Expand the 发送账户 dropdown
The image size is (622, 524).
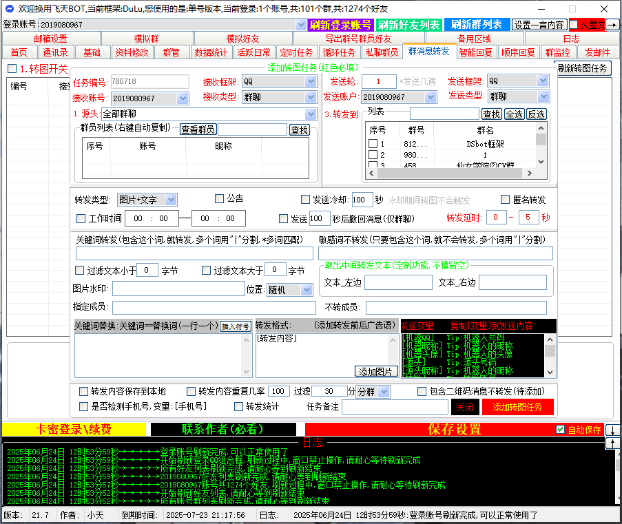click(x=431, y=97)
